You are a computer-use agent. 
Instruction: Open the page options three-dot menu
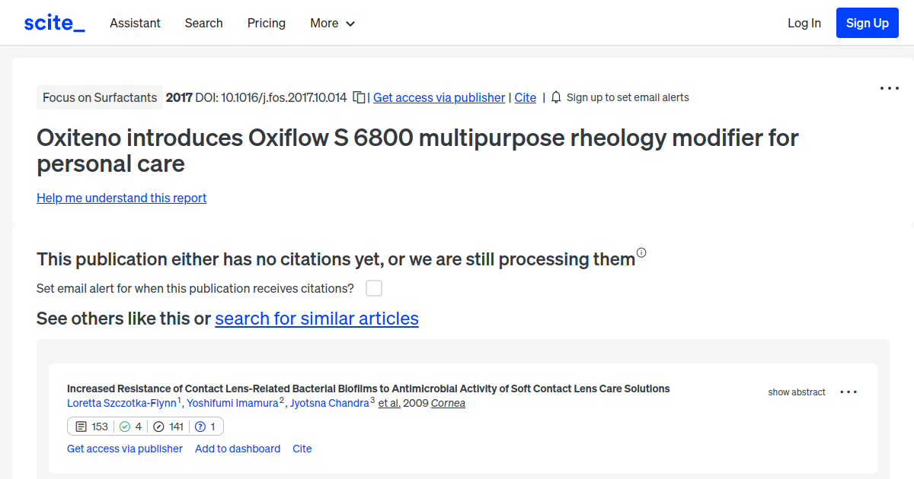(x=889, y=88)
